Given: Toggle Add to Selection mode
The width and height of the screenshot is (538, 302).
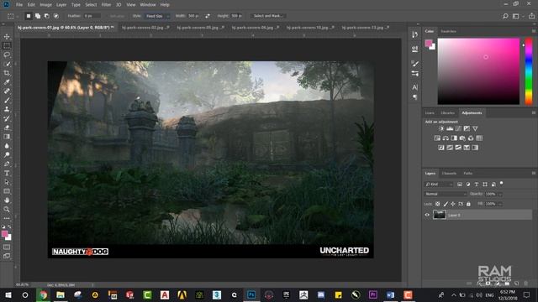Looking at the screenshot, I should click(x=38, y=16).
